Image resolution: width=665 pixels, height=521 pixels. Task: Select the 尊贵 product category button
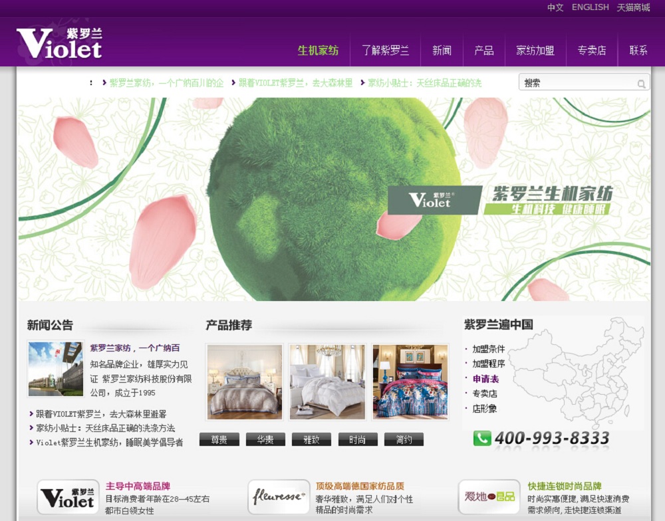click(219, 440)
